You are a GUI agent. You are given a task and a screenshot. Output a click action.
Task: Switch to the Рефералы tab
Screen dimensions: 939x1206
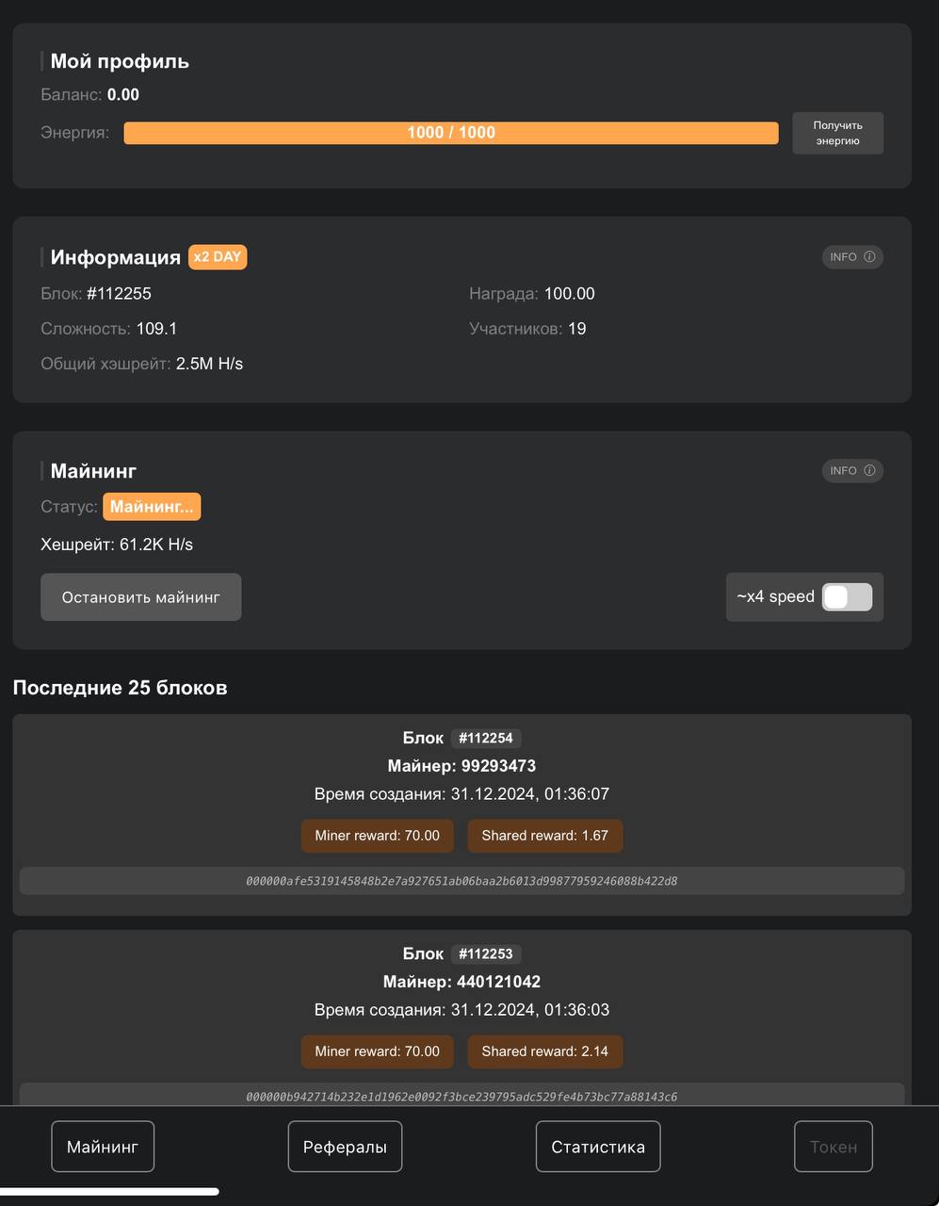(345, 1147)
